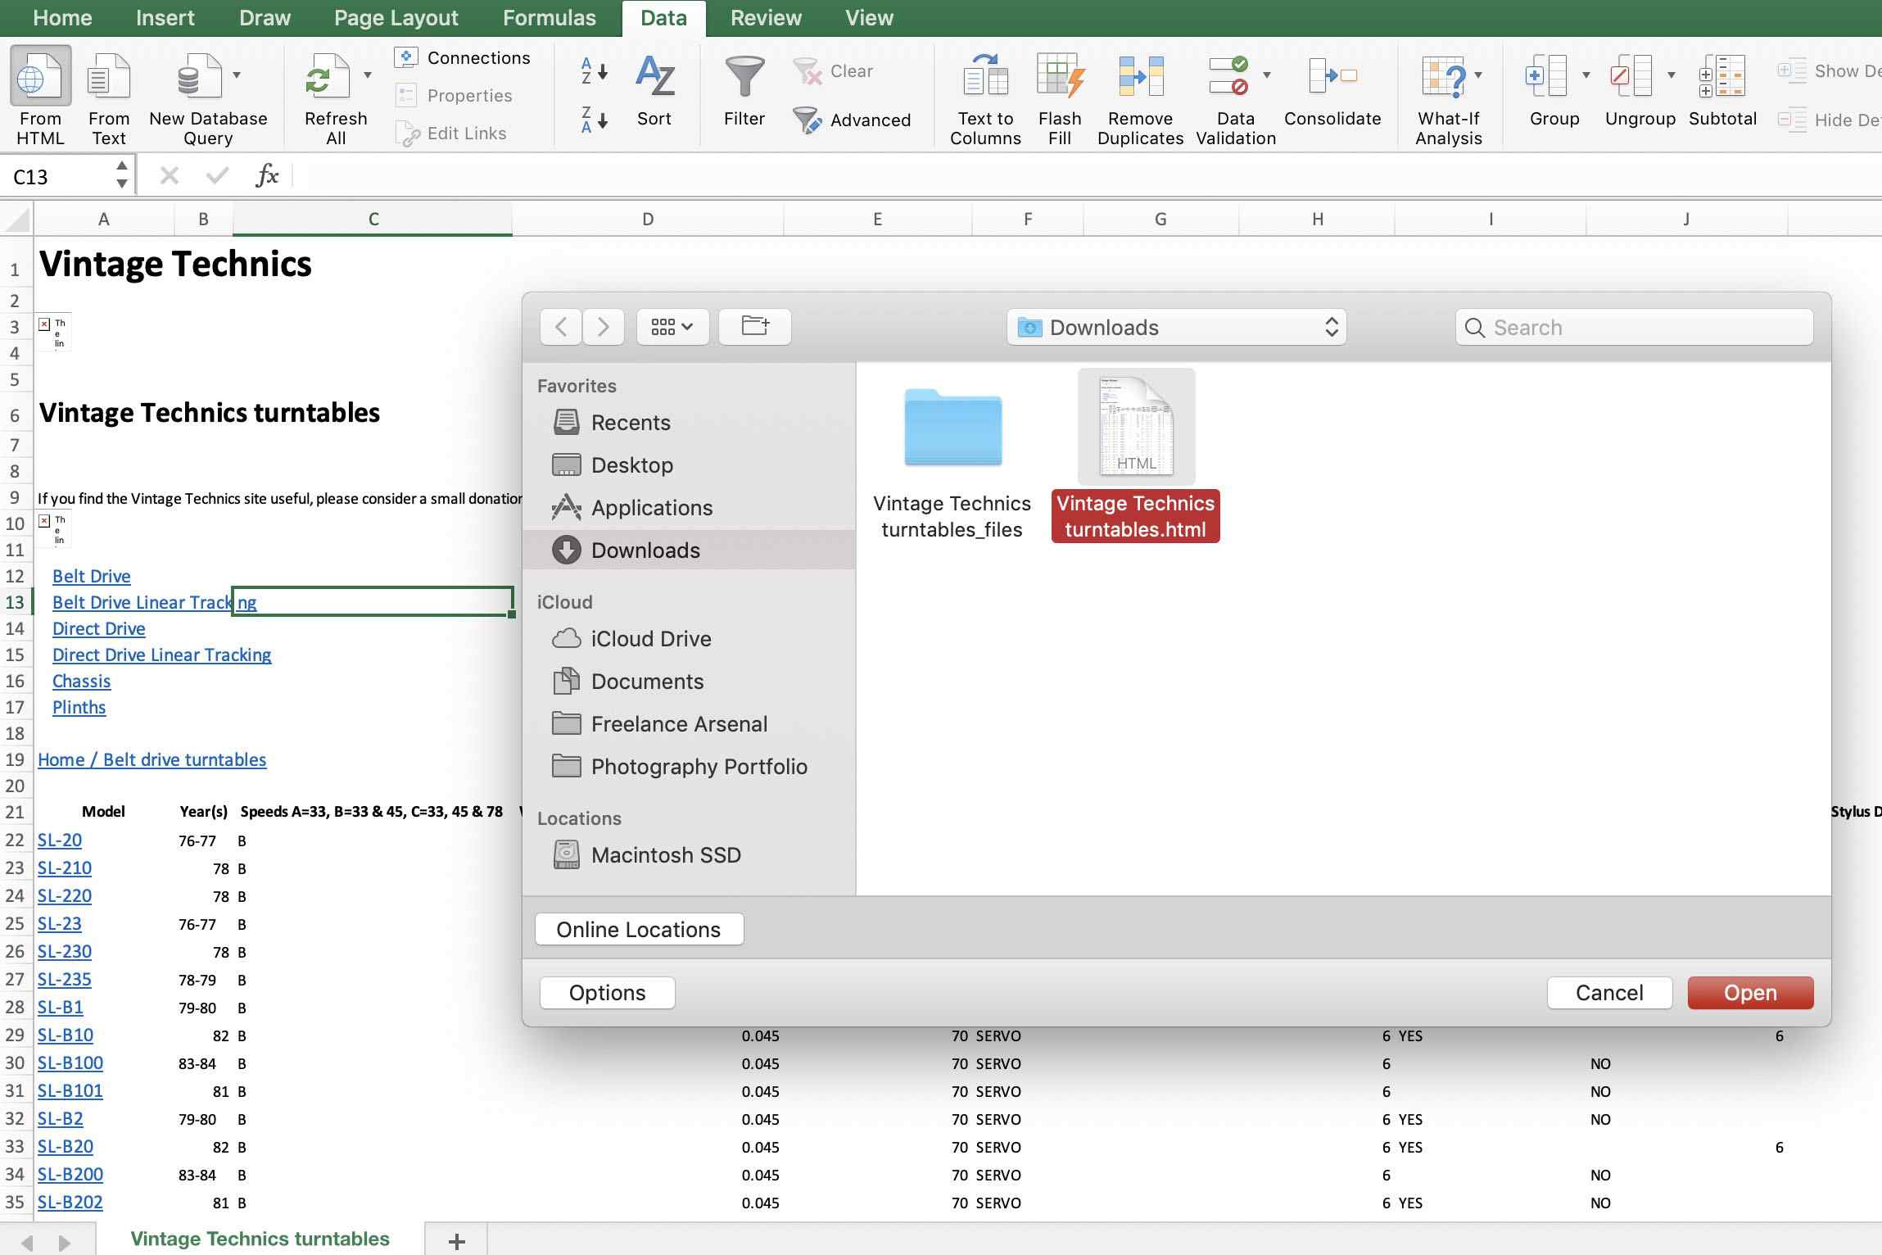Image resolution: width=1882 pixels, height=1255 pixels.
Task: Expand What-If Analysis dropdown arrow
Action: pos(1478,75)
